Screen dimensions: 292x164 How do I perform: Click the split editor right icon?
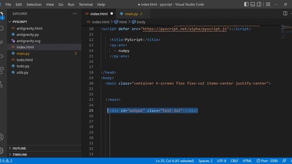pyautogui.click(x=285, y=13)
